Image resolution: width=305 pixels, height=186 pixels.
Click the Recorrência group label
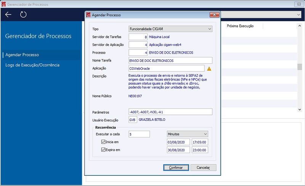coord(106,127)
